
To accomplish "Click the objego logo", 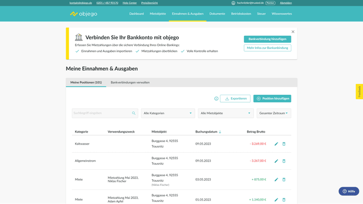I will (x=84, y=14).
